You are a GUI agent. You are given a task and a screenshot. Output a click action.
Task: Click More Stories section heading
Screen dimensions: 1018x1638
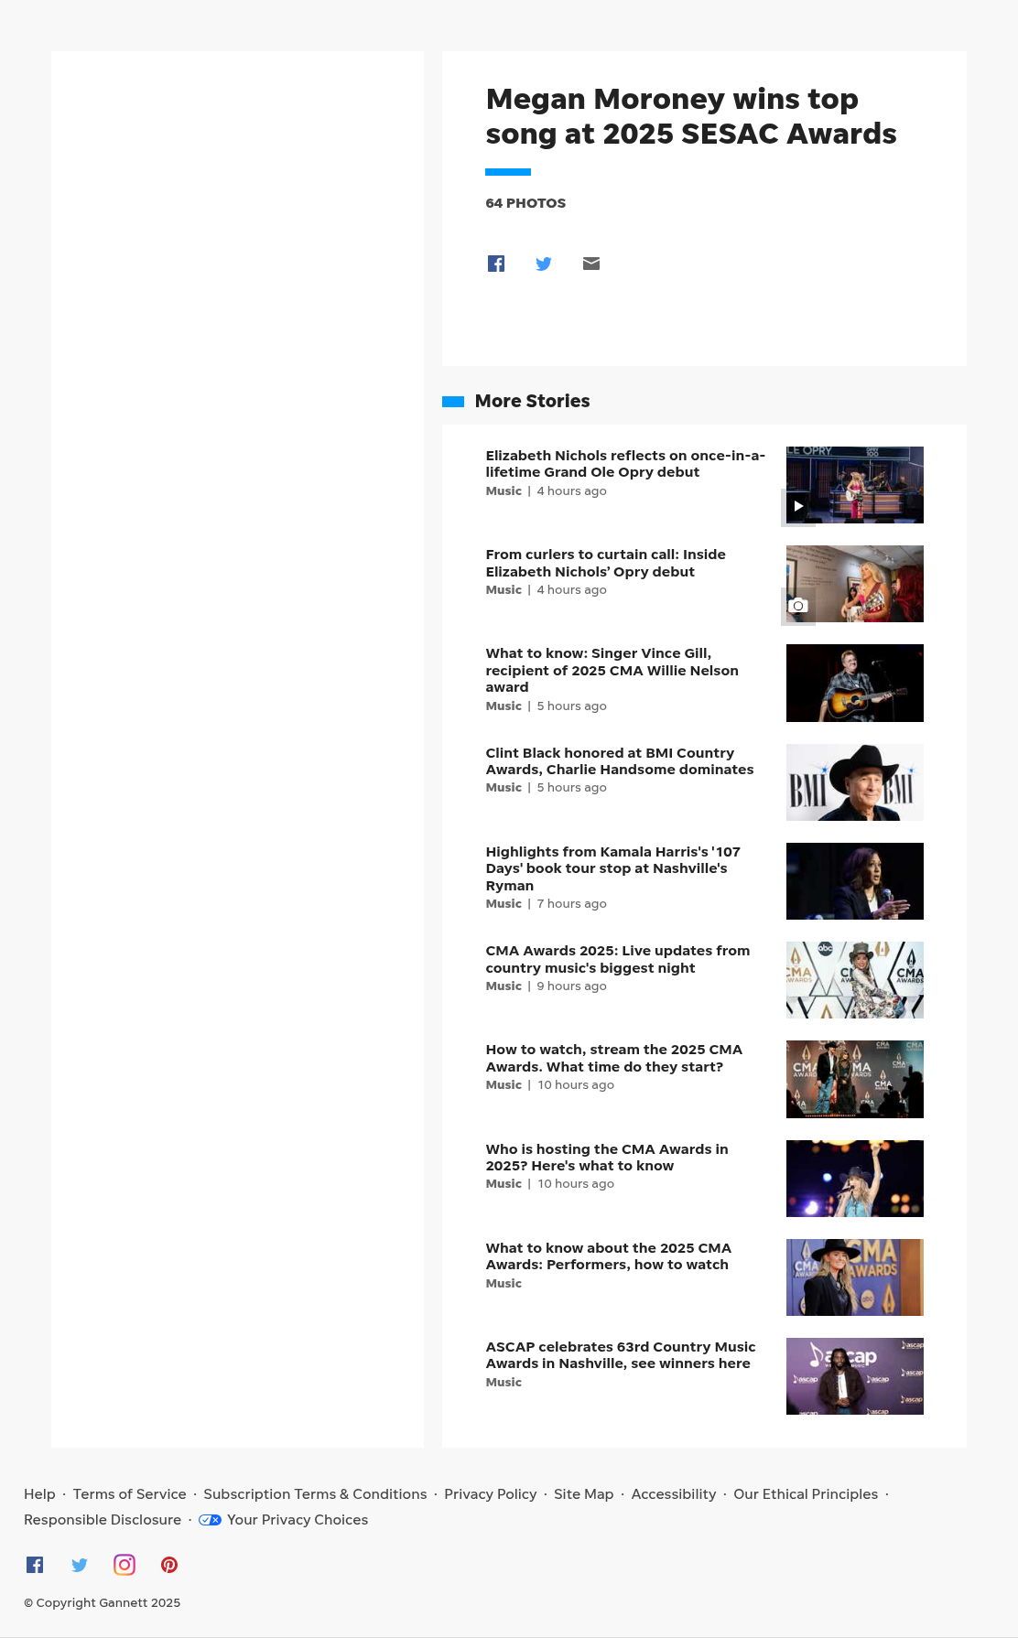click(x=532, y=401)
